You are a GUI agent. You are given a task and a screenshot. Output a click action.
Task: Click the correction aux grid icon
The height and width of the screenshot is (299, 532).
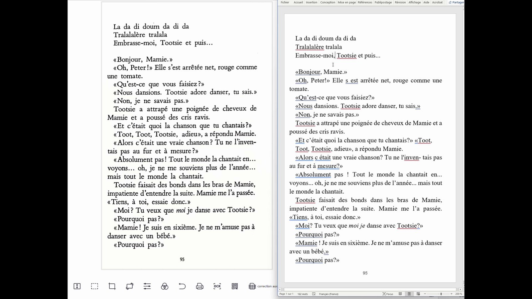252,286
